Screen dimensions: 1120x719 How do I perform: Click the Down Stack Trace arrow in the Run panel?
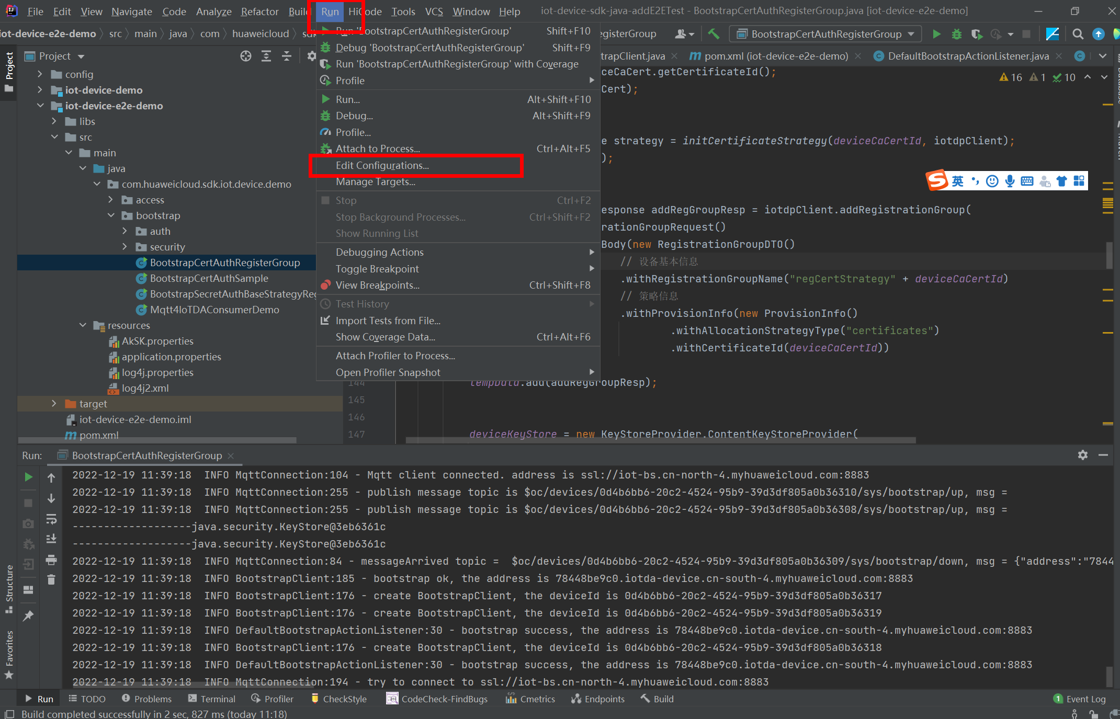51,498
